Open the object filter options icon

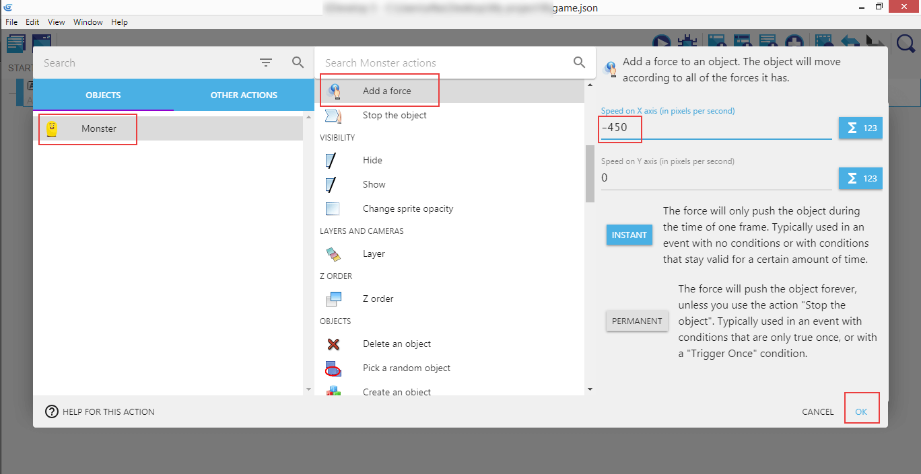click(266, 63)
